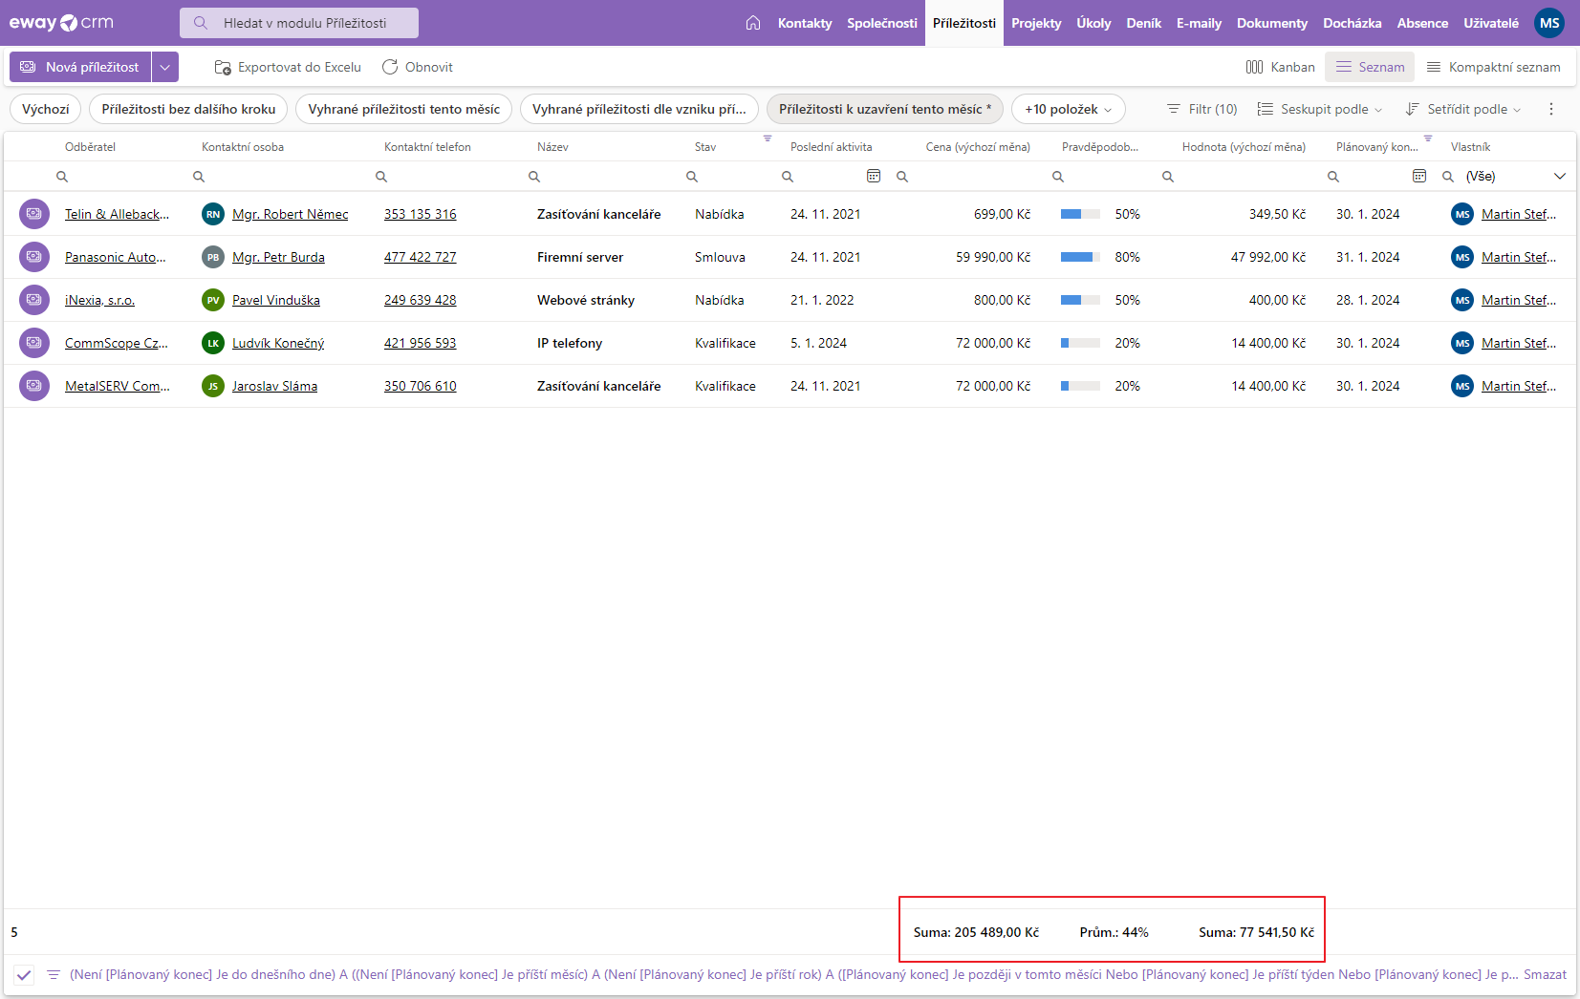Click 50% probability bar in Telin row
1580x999 pixels.
tap(1080, 214)
